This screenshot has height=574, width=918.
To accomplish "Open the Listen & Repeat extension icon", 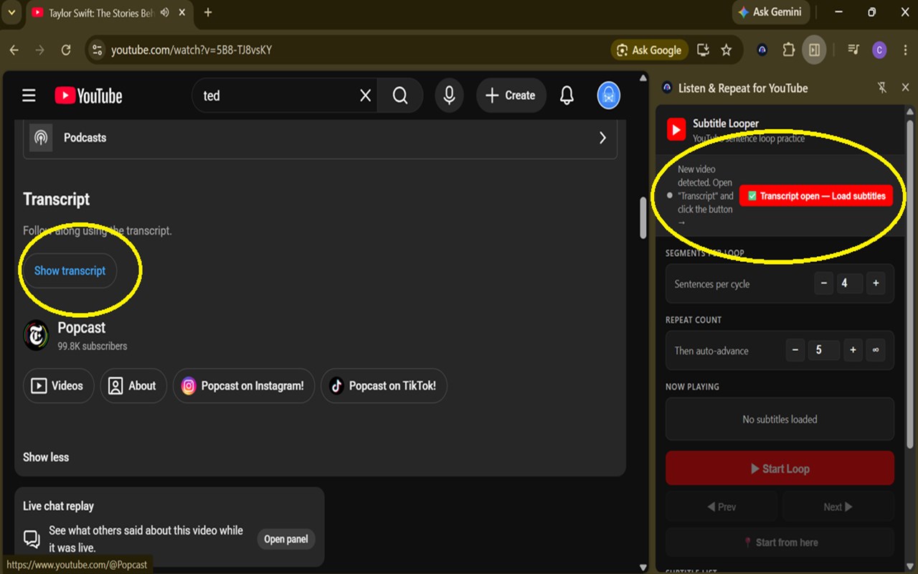I will [762, 50].
